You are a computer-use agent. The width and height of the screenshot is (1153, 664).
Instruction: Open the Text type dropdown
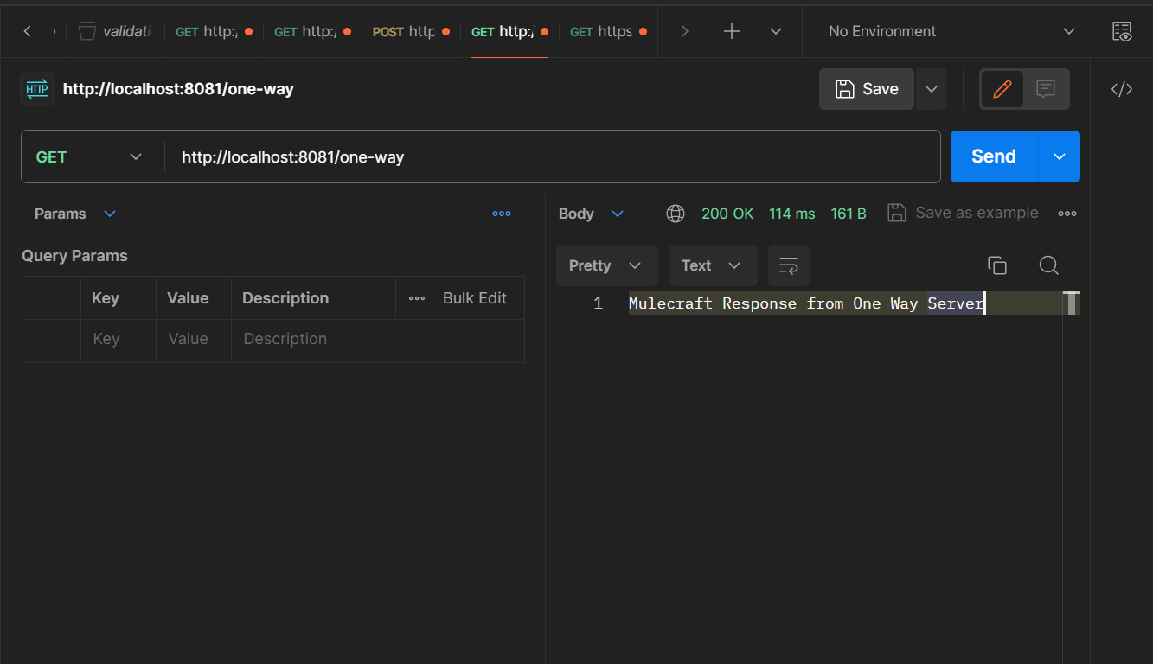tap(712, 265)
